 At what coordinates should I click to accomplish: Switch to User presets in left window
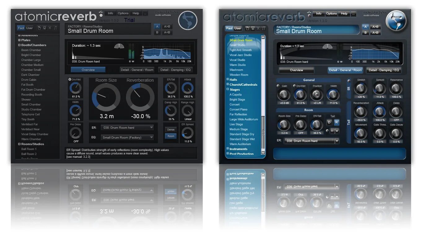pos(29,28)
